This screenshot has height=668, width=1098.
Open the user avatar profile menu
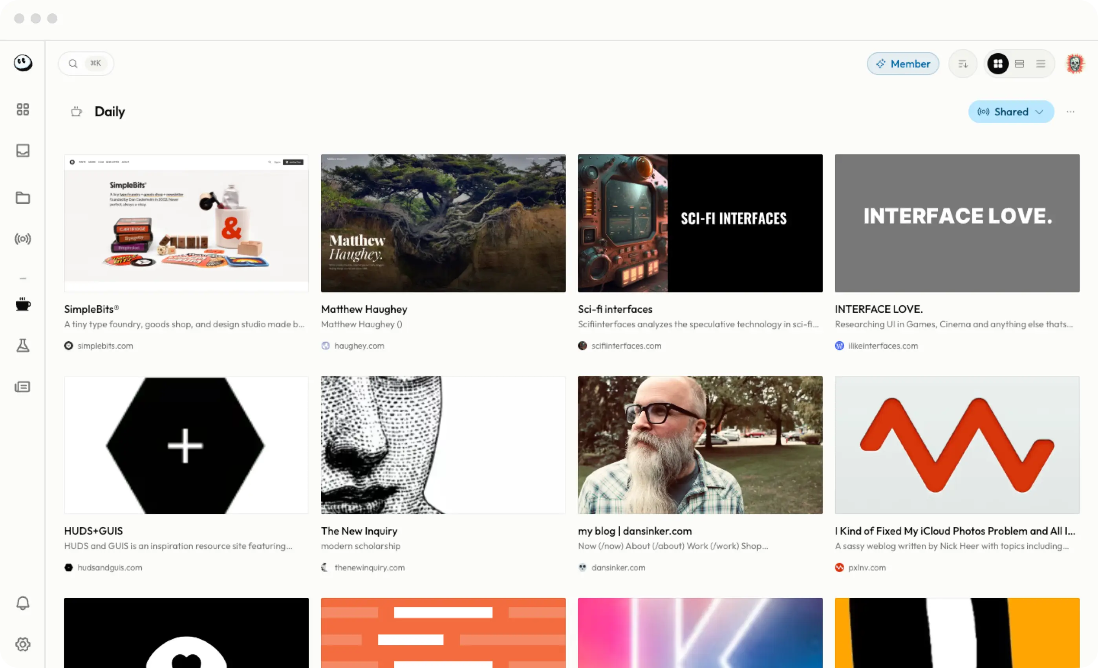(1075, 64)
